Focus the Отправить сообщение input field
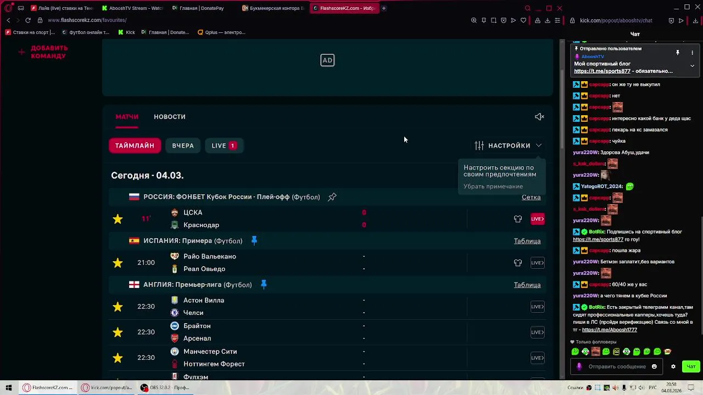The image size is (703, 395). pyautogui.click(x=616, y=366)
